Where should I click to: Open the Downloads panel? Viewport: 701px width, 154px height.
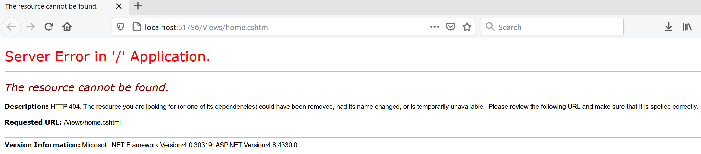point(669,27)
